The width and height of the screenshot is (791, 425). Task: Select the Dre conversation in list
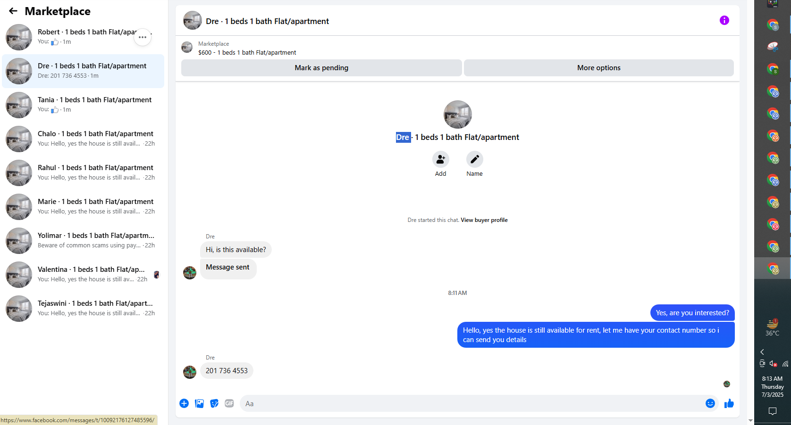point(83,71)
